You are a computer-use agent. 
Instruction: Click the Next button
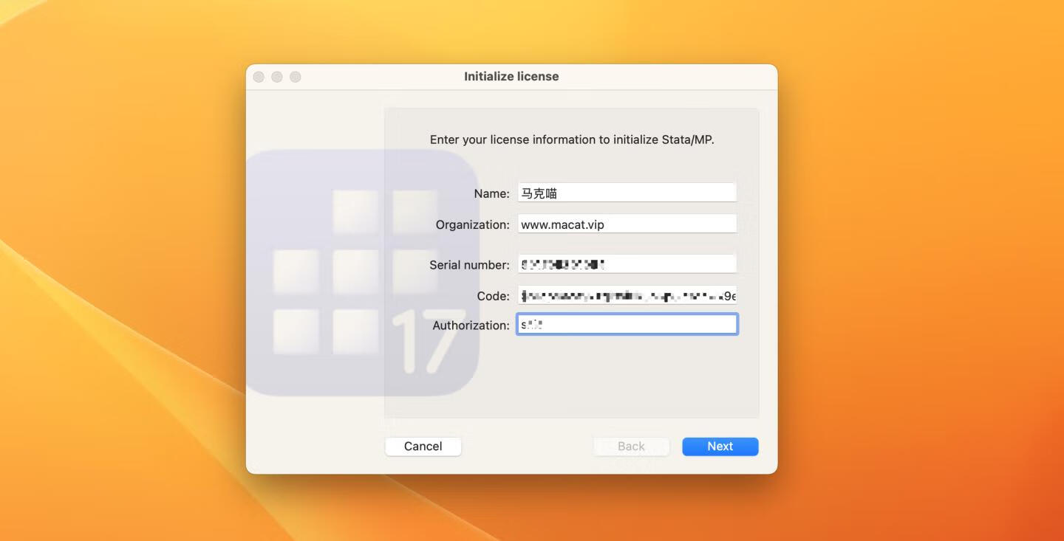point(720,446)
